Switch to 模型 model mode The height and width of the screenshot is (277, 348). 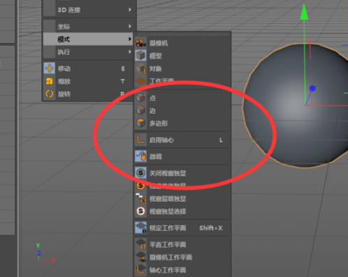click(x=182, y=56)
